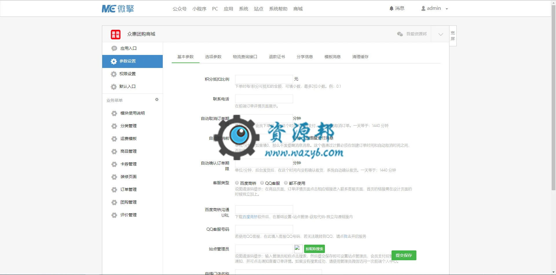Image resolution: width=556 pixels, height=275 pixels.
Task: Click the gear icon for 分类管理
Action: click(114, 126)
